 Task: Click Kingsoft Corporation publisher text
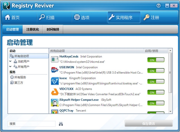coord(82,78)
